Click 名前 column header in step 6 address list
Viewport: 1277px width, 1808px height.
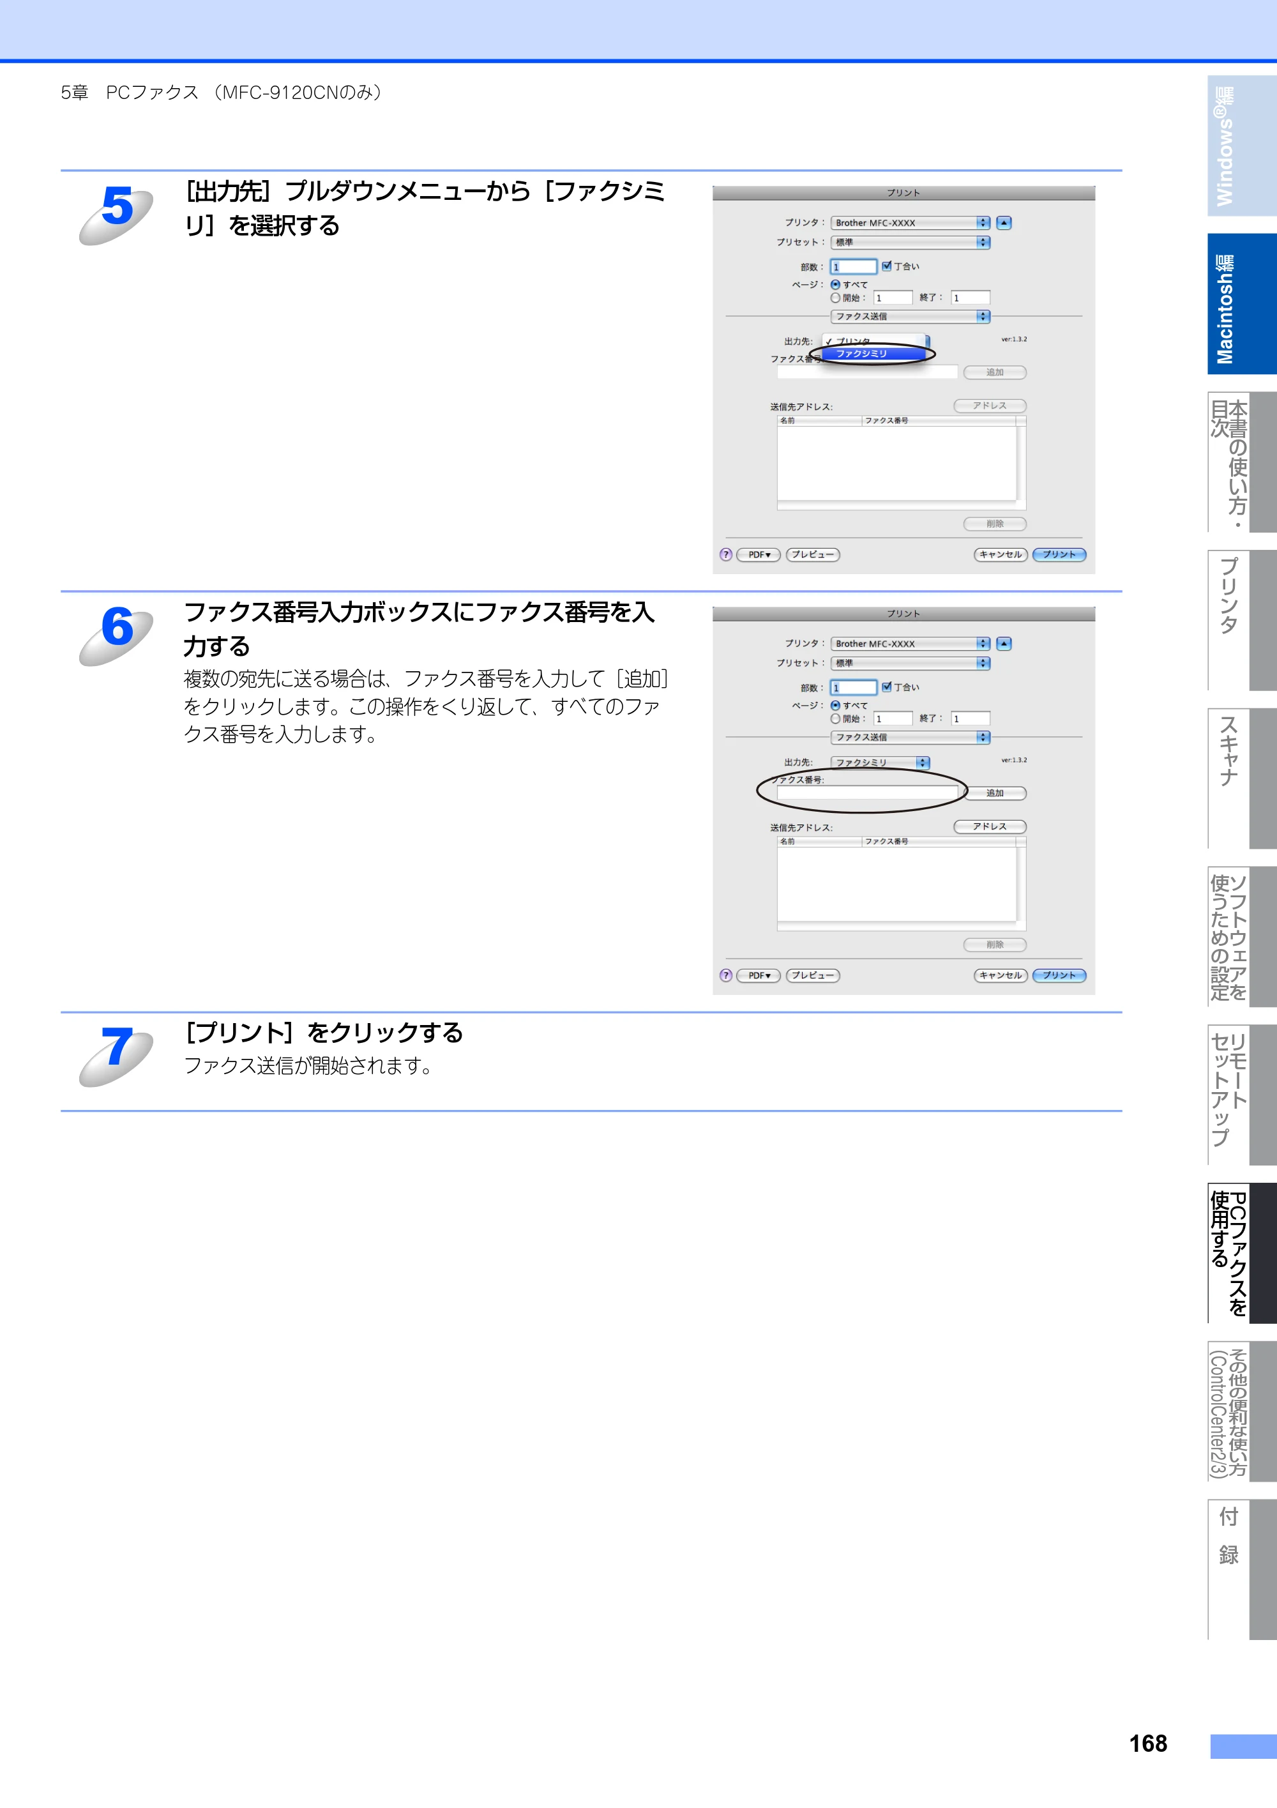coord(820,841)
